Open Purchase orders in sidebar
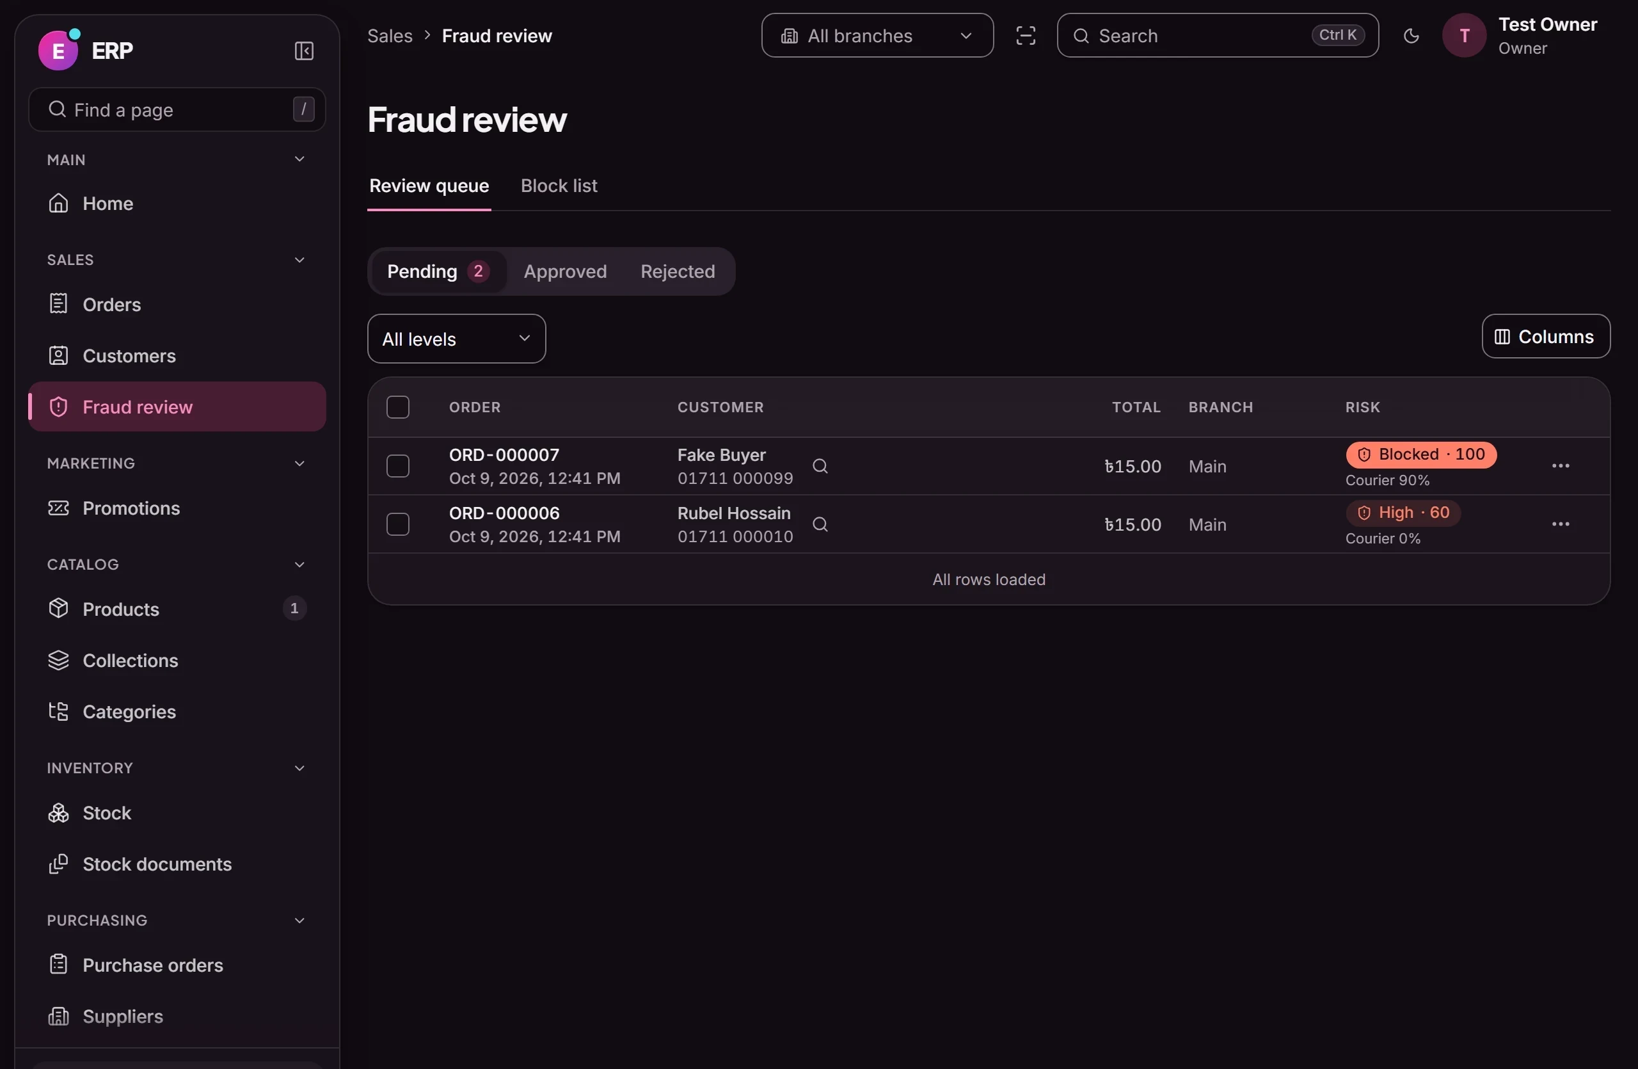Image resolution: width=1638 pixels, height=1069 pixels. pyautogui.click(x=177, y=965)
